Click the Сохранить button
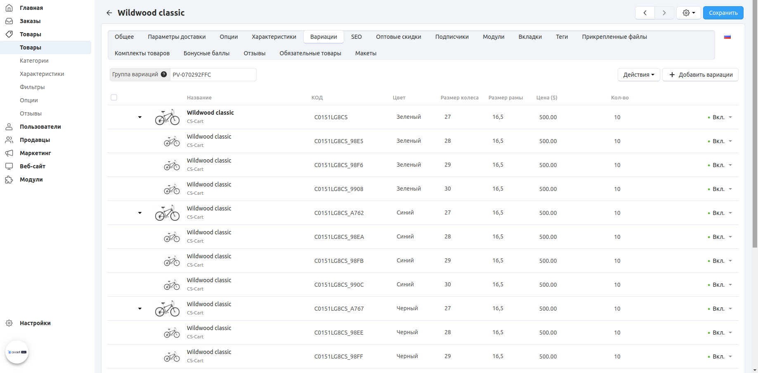 (723, 13)
